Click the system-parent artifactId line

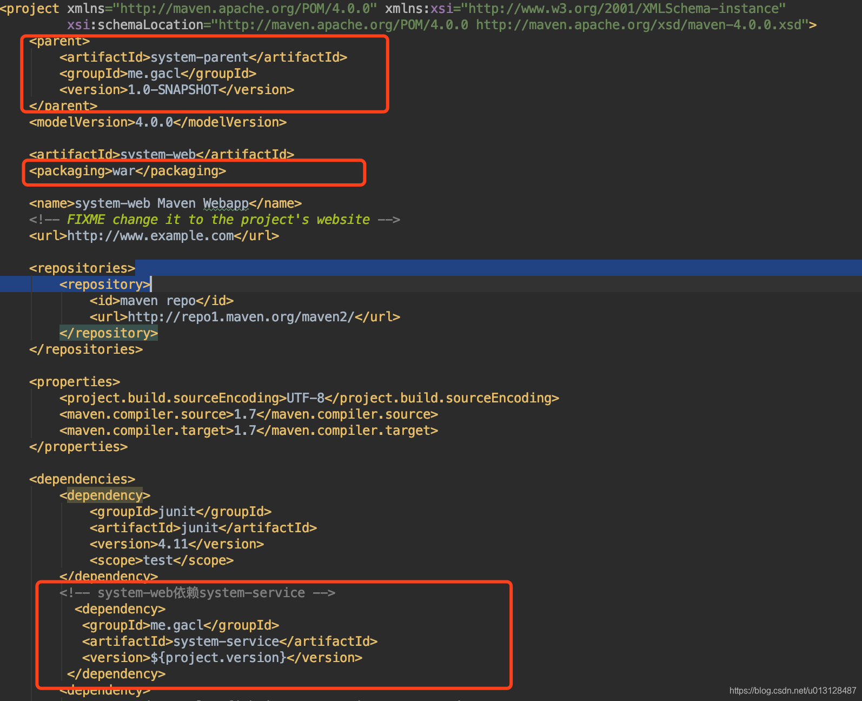point(203,57)
